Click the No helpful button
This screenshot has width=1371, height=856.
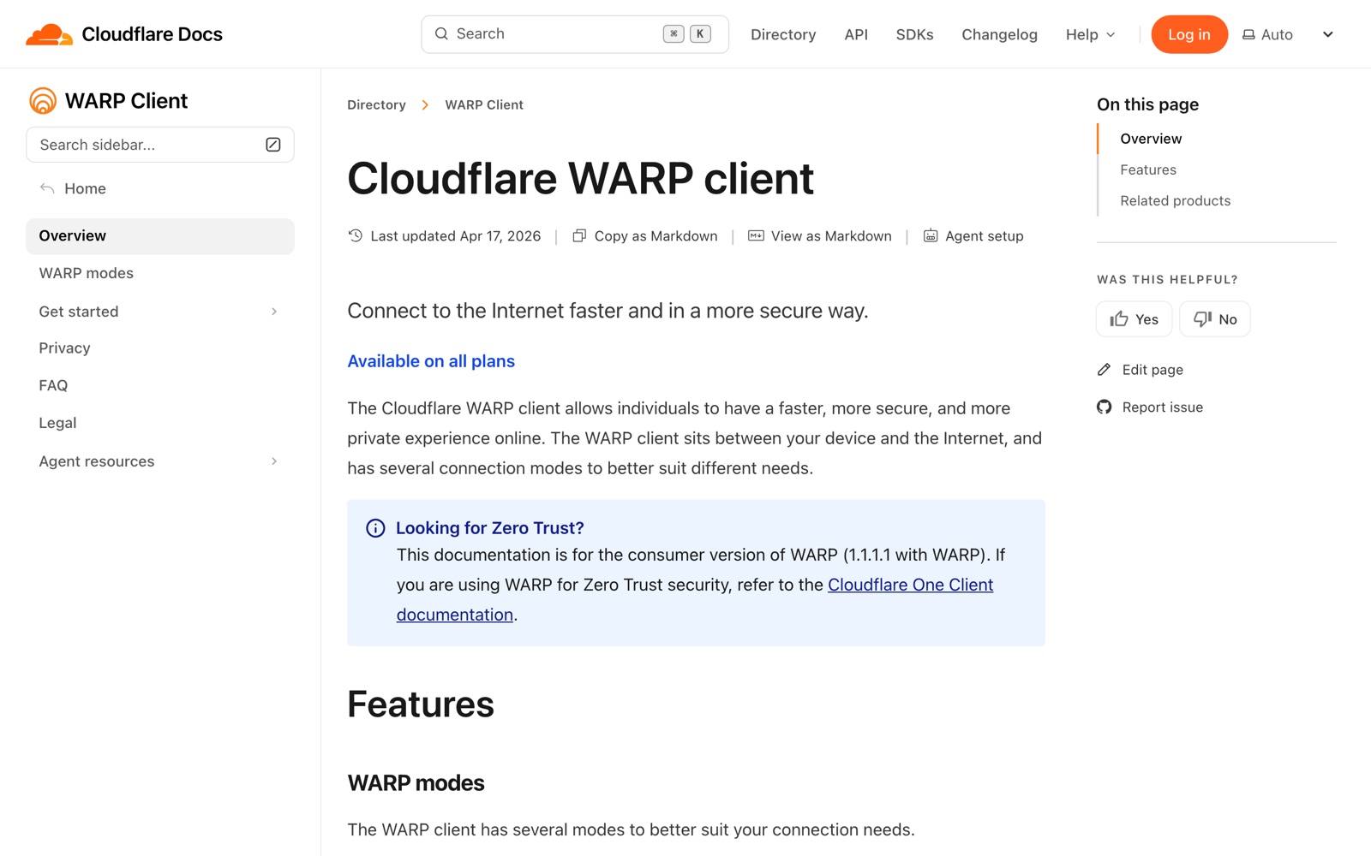coord(1215,319)
